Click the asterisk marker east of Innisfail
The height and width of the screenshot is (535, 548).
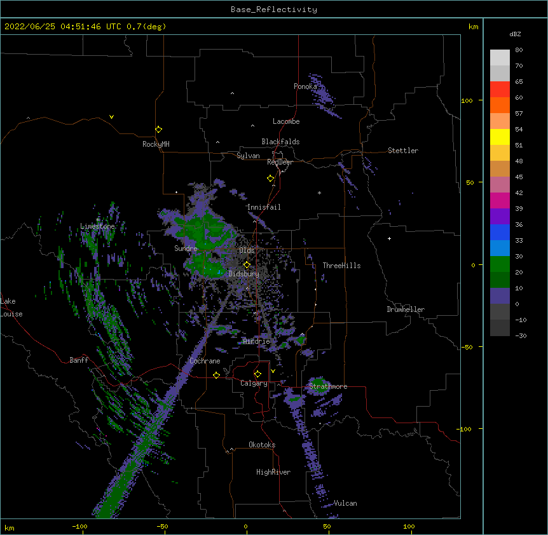click(319, 193)
